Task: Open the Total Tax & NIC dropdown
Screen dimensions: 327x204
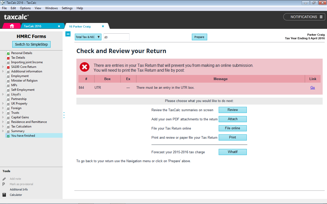Action: (88, 37)
